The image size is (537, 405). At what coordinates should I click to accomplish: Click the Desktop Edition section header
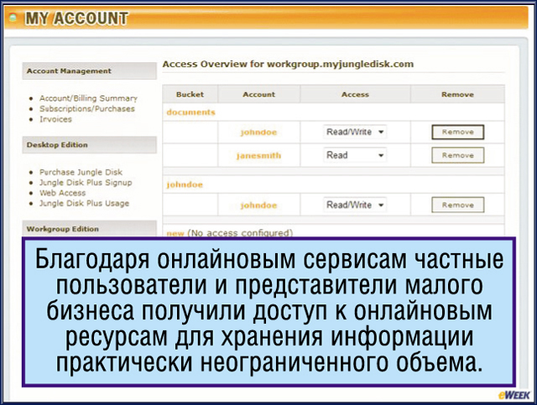pos(90,145)
